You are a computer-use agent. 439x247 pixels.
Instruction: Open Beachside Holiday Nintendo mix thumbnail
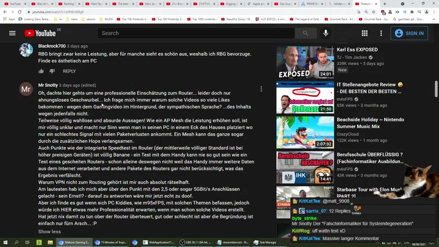[305, 132]
